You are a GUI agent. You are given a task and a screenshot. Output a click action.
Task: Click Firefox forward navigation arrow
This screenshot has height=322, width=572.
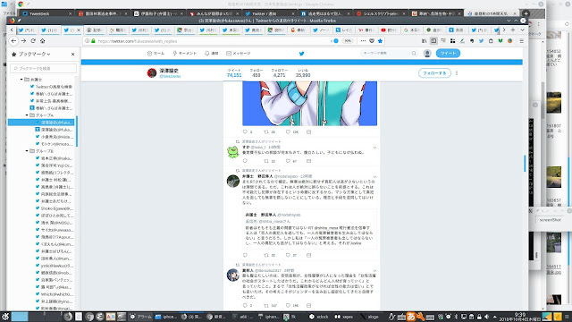tap(24, 41)
